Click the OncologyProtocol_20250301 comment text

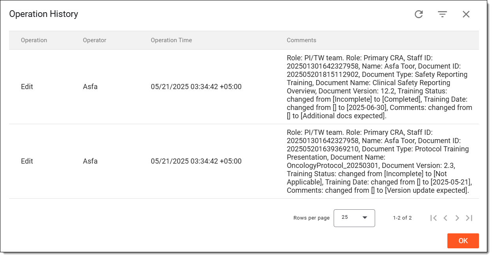click(x=379, y=161)
